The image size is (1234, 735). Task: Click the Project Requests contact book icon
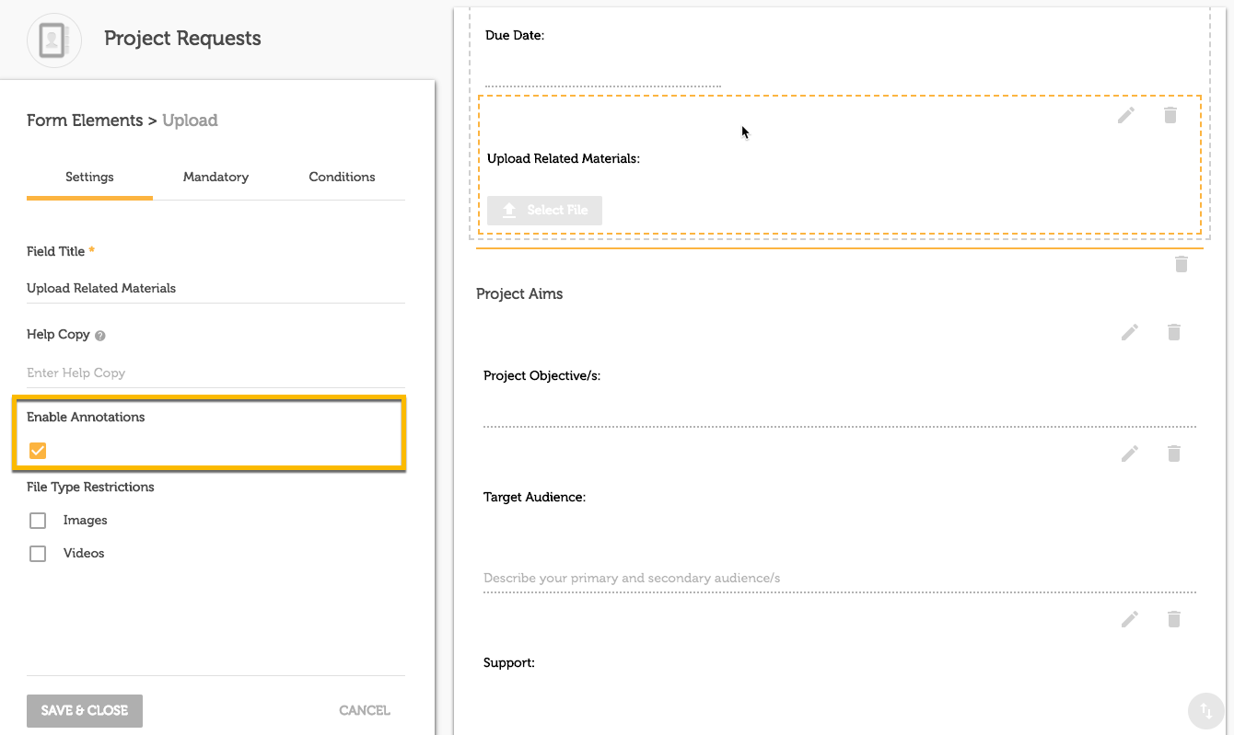pyautogui.click(x=54, y=40)
